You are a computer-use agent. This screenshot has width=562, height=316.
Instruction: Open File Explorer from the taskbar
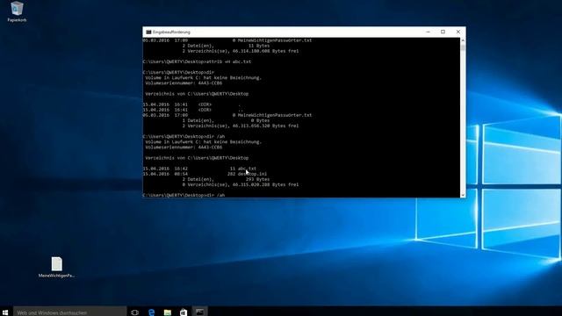[168, 312]
